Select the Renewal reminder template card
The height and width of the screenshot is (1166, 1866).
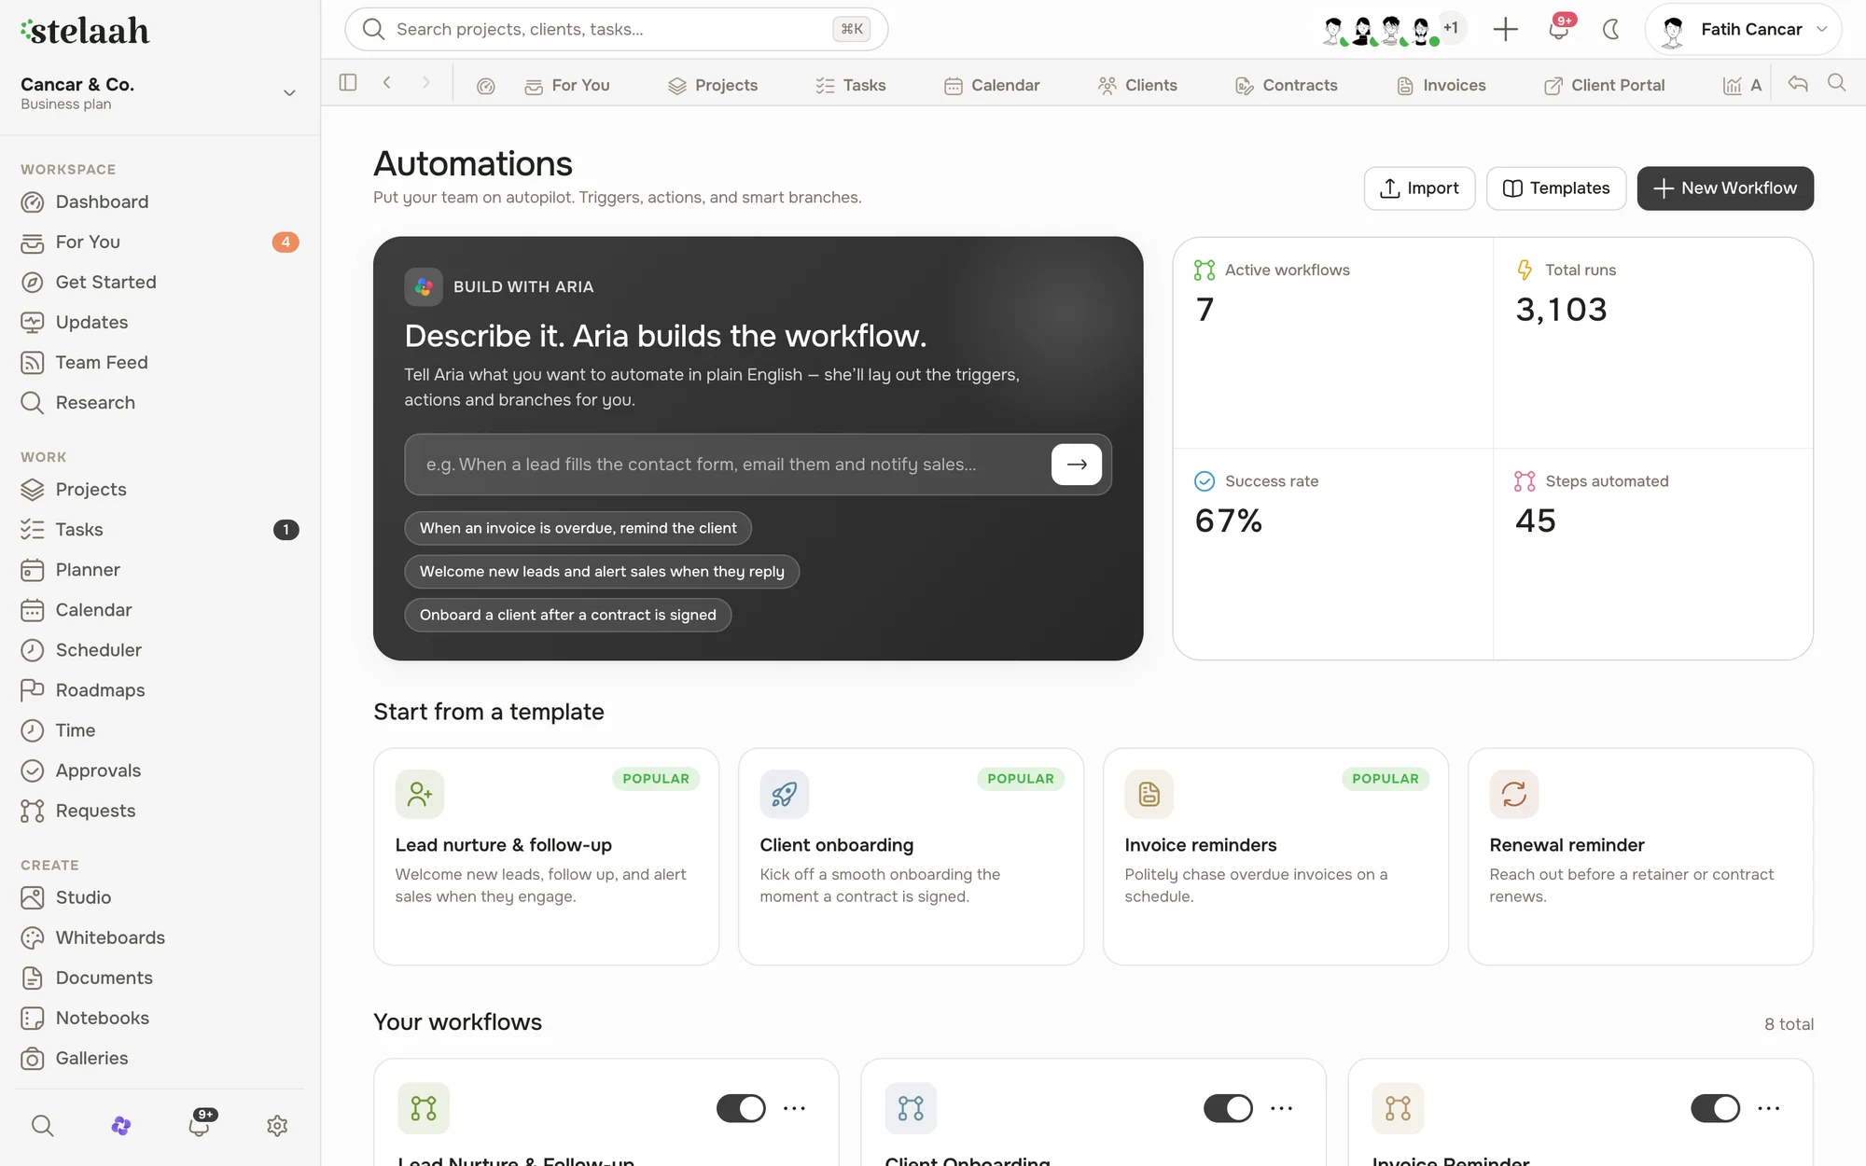coord(1640,856)
